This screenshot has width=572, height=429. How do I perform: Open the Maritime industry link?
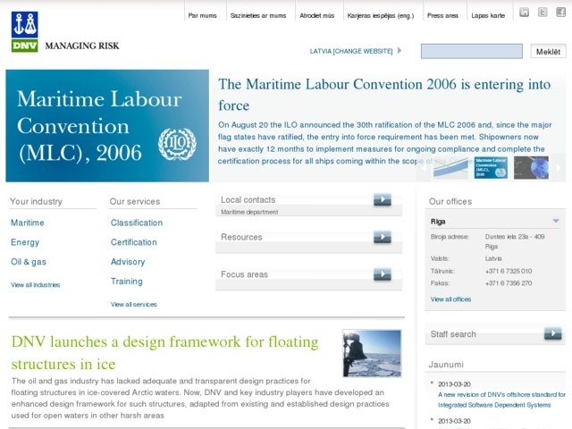coord(28,223)
